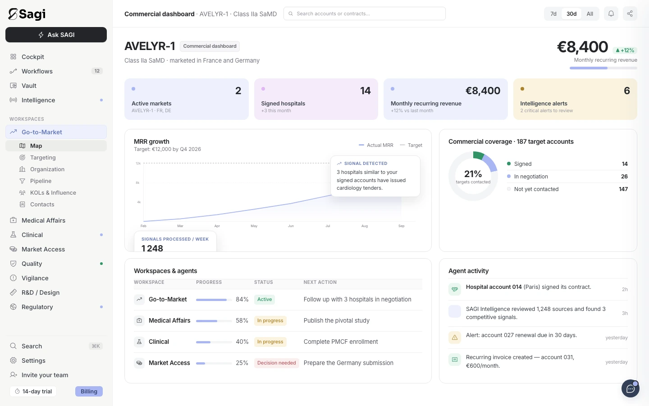Click the Vault icon in sidebar
The width and height of the screenshot is (649, 406).
[14, 86]
